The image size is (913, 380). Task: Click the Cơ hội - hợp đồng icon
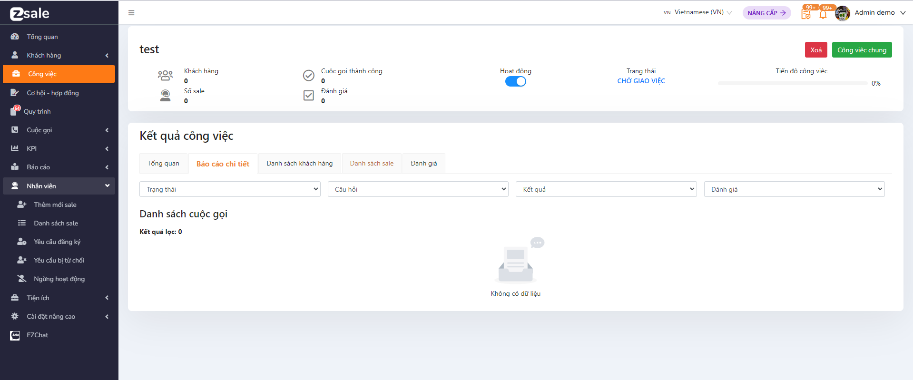click(x=15, y=93)
